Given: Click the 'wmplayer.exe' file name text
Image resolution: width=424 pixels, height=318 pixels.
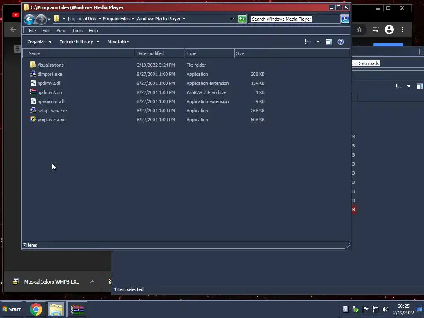Looking at the screenshot, I should pyautogui.click(x=51, y=120).
